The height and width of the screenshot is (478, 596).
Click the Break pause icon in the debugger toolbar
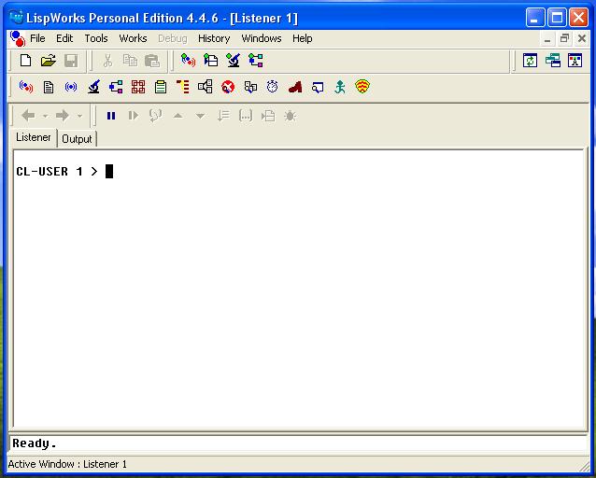click(111, 116)
